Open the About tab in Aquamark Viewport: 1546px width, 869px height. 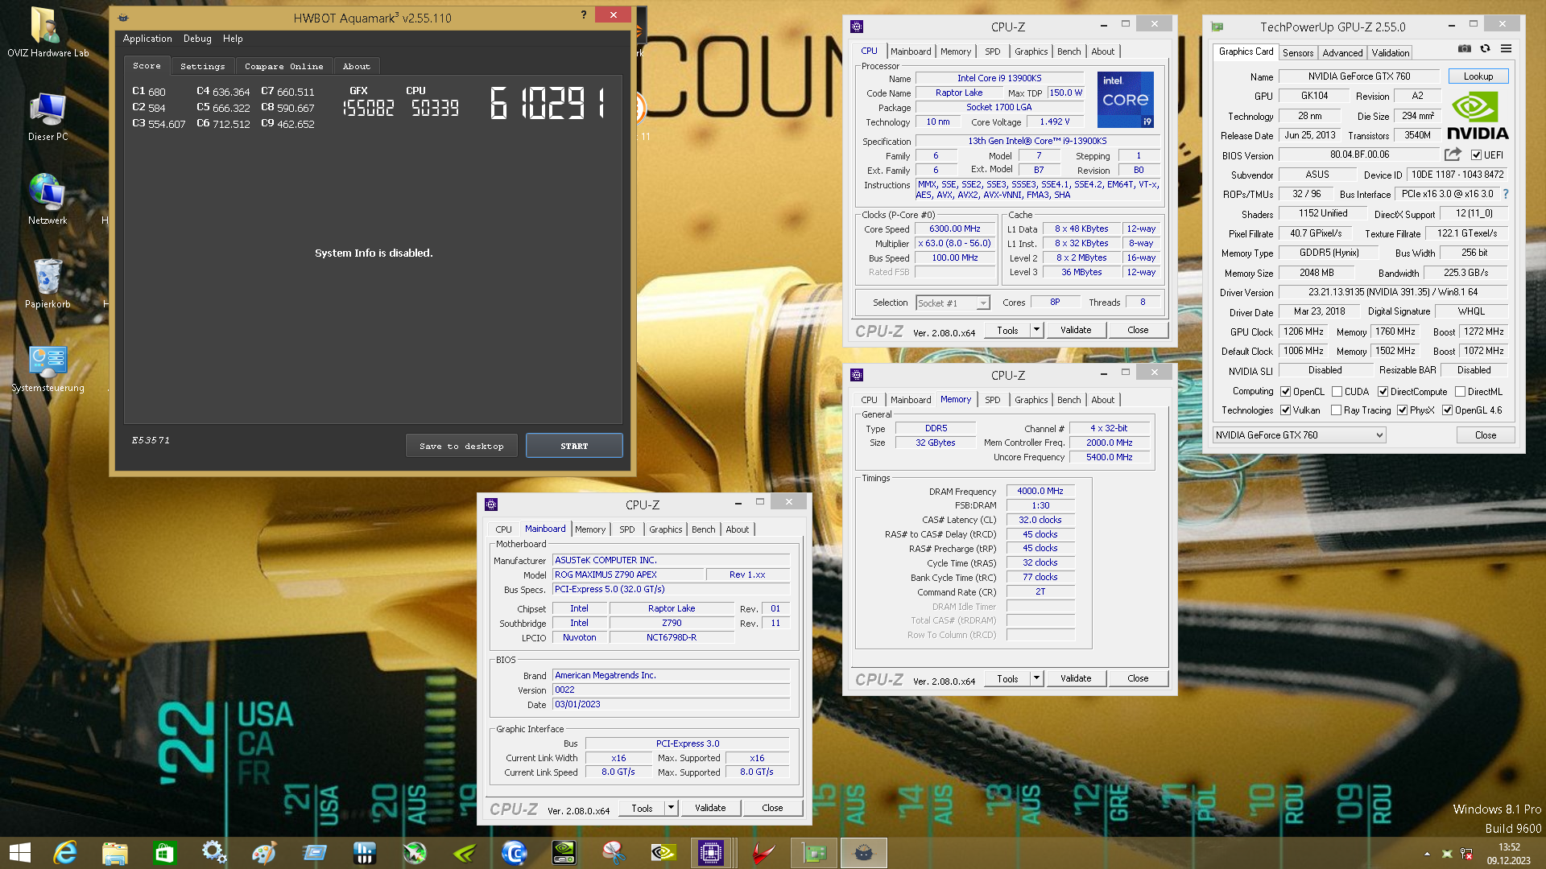pyautogui.click(x=357, y=66)
